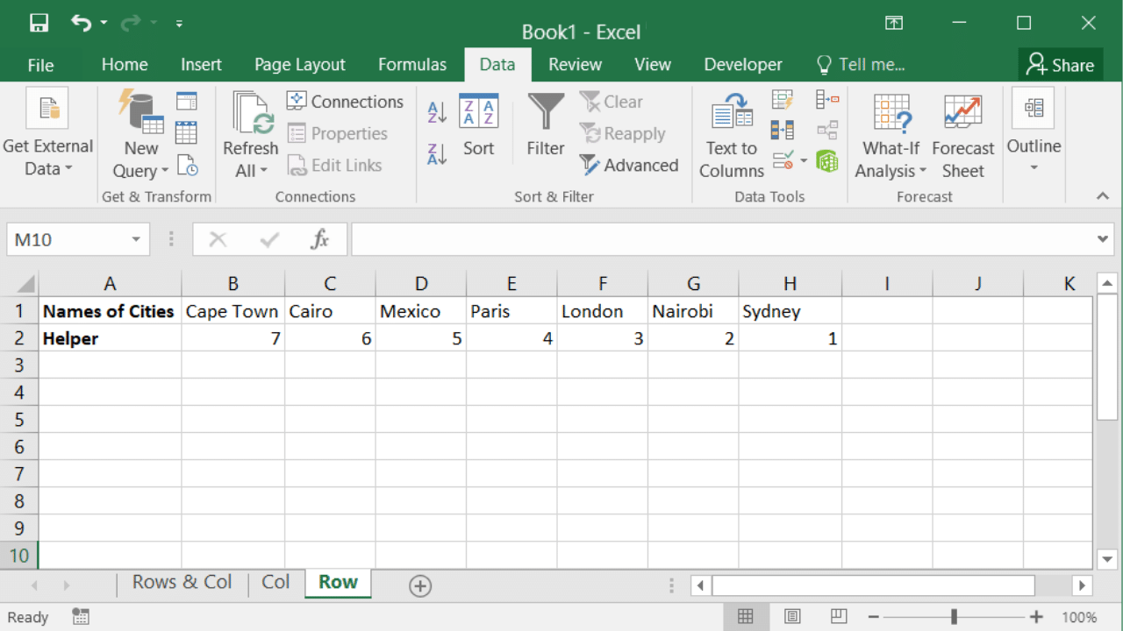
Task: Open the Name Box dropdown arrow
Action: click(136, 239)
